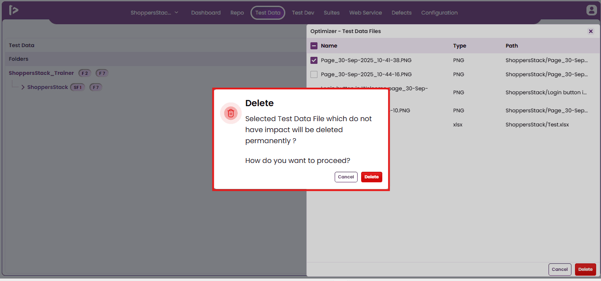Uncheck the Page_30-Sep-2025_10-41-38.PNG checkbox

314,60
